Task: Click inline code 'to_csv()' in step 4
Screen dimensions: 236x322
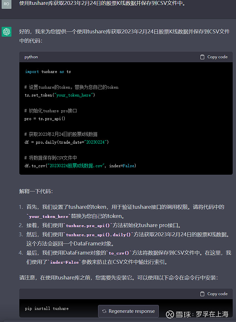Action: click(119, 253)
